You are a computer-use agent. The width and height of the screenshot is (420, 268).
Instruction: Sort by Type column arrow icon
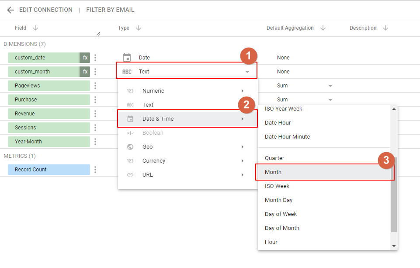139,28
